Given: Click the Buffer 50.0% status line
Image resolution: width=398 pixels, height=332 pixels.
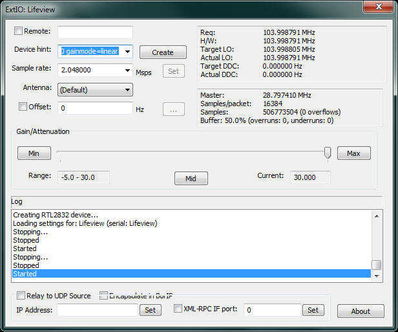Looking at the screenshot, I should [267, 120].
